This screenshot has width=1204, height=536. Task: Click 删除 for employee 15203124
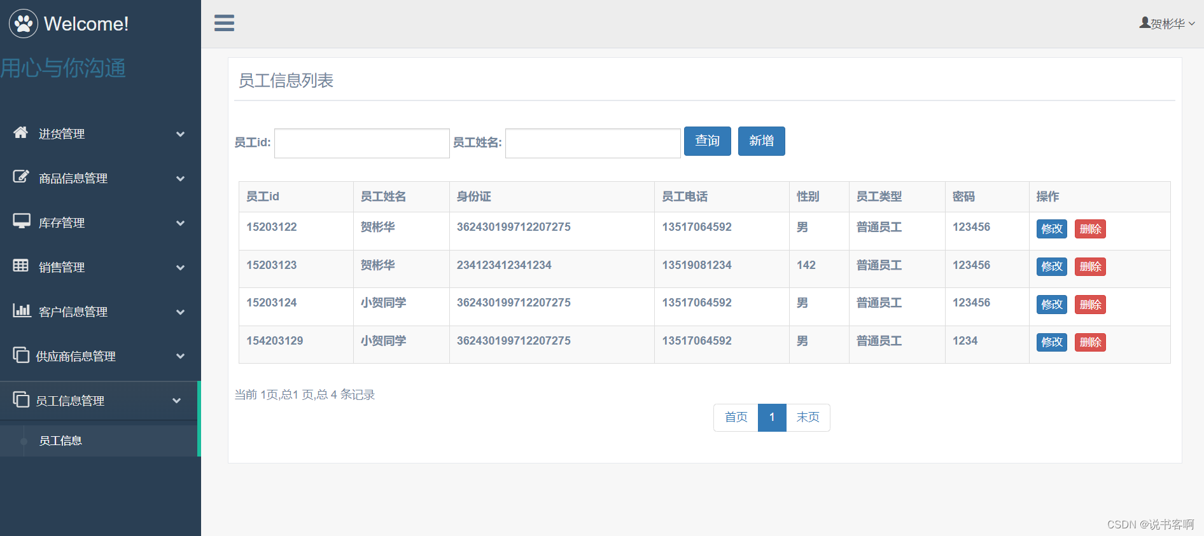(x=1090, y=305)
